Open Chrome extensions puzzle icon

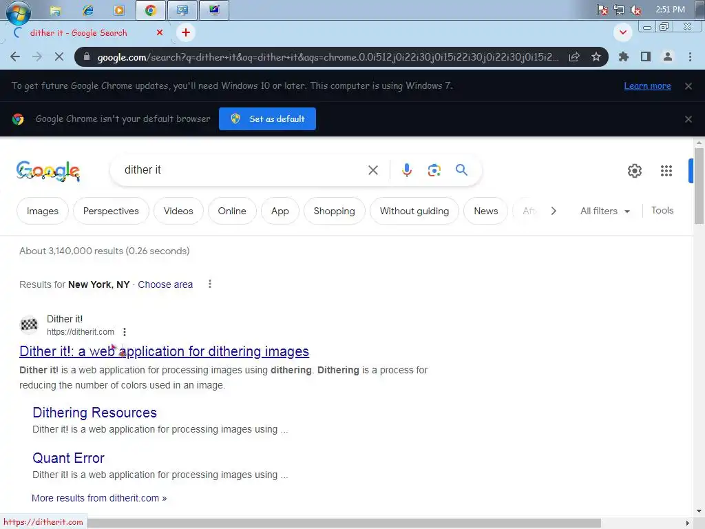624,56
